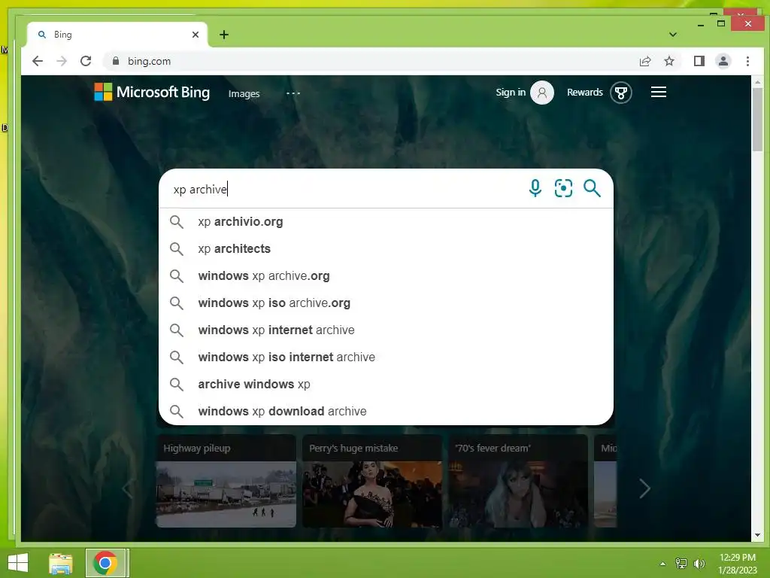Viewport: 770px width, 578px height.
Task: Open the Highway pileup news card
Action: [x=226, y=481]
